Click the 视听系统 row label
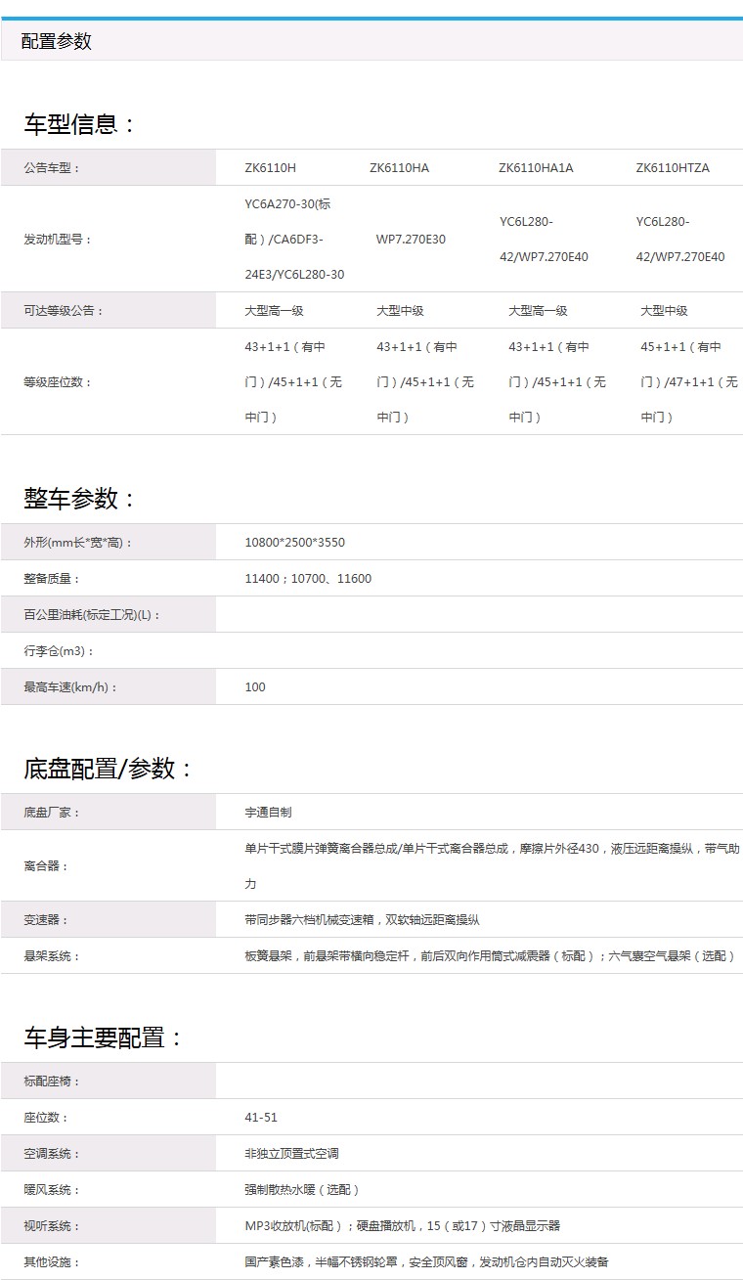 point(53,1226)
